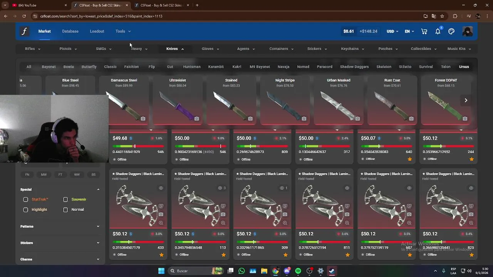Toggle the MW wear filter
Screen dimensions: 493x277
[x=44, y=175]
